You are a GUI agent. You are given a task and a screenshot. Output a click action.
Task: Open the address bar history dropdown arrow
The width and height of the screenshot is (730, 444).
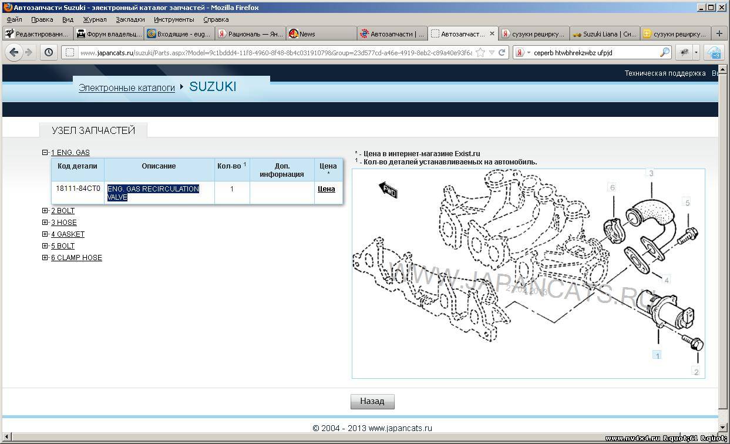coord(492,52)
